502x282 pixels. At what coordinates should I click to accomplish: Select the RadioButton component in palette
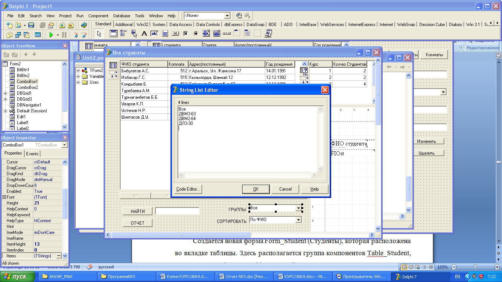(196, 34)
